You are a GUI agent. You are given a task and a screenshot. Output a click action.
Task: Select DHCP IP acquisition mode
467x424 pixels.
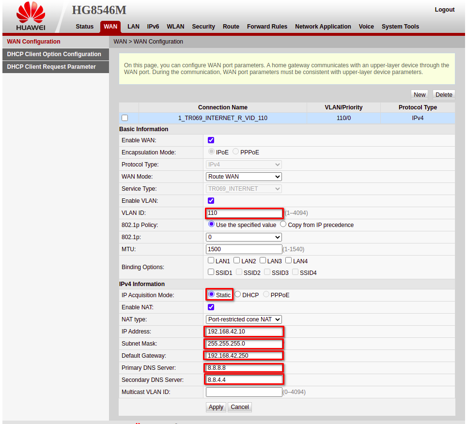pos(238,294)
